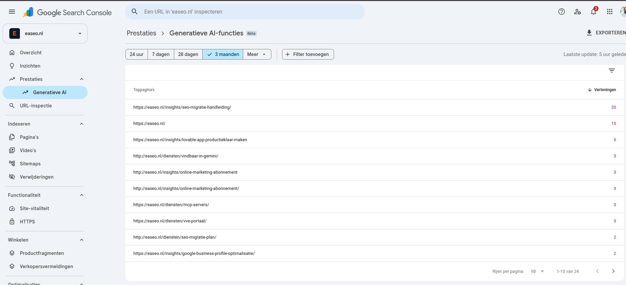Screen dimensions: 626x285
Task: Open the Google apps grid
Action: 610,12
